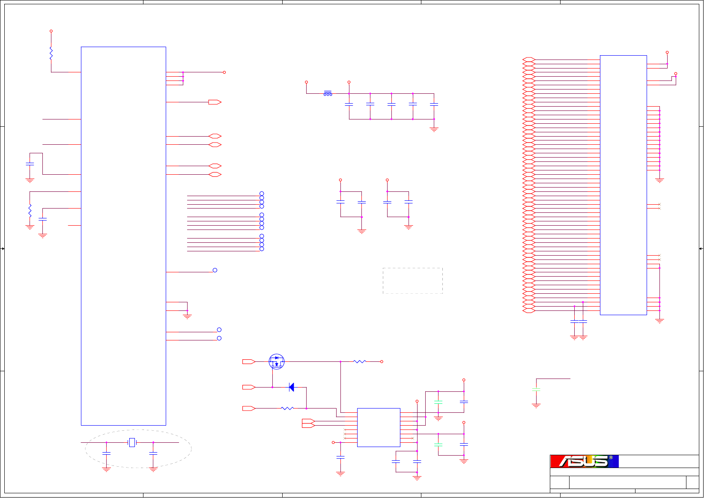
Task: Select the resistor in series before the diode cathode
Action: [287, 409]
